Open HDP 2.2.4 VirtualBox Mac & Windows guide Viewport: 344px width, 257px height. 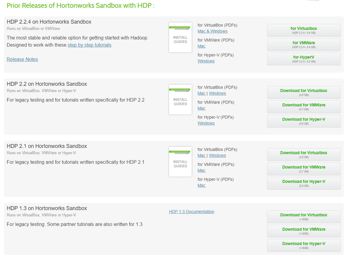[212, 31]
